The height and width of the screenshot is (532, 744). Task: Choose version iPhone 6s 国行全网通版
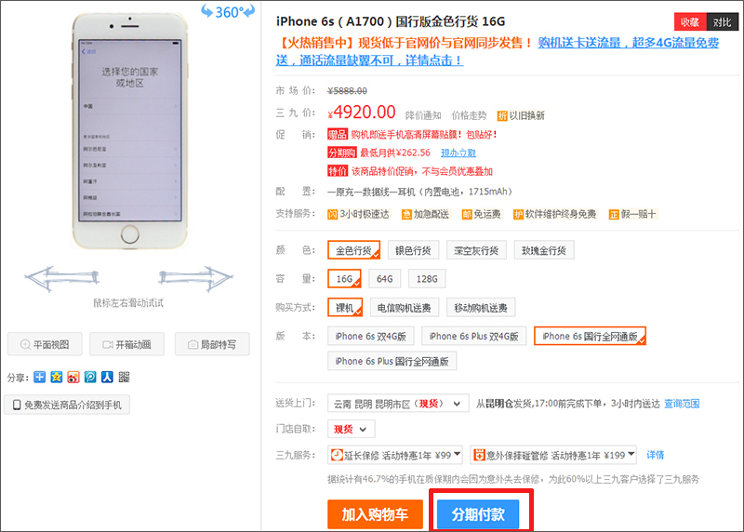point(590,336)
